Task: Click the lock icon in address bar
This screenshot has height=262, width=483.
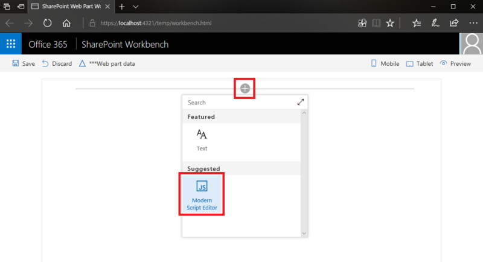Action: 92,23
